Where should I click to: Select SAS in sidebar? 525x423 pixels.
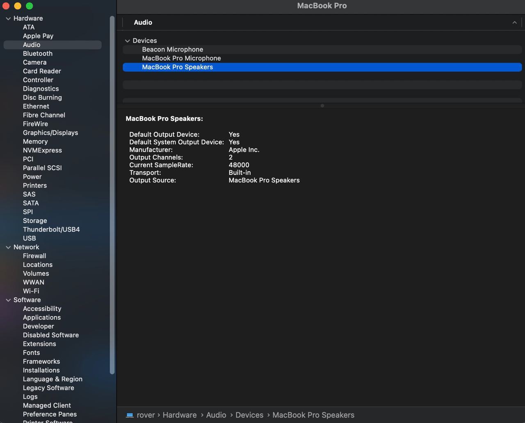pos(29,195)
